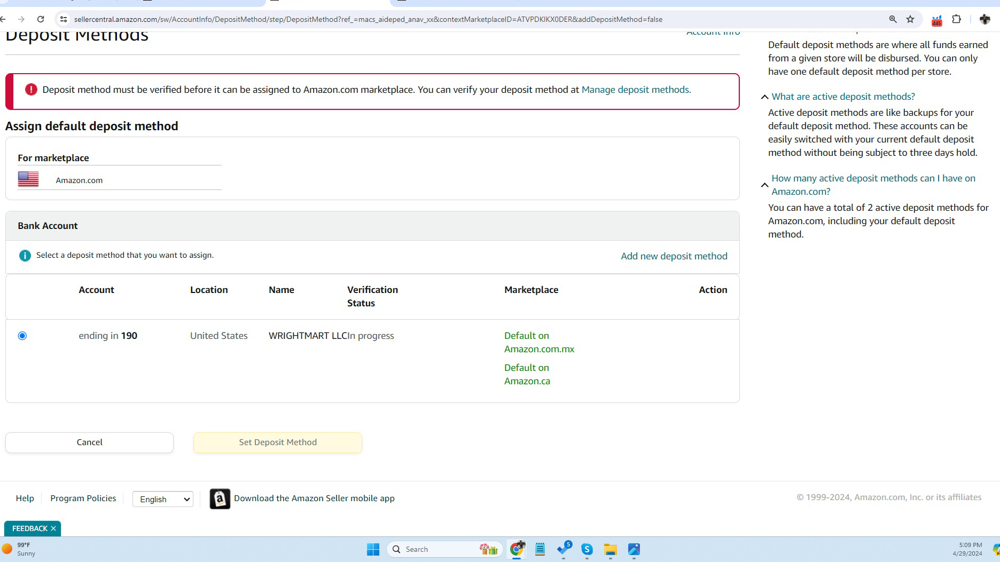Click the United States flag icon

tap(28, 179)
